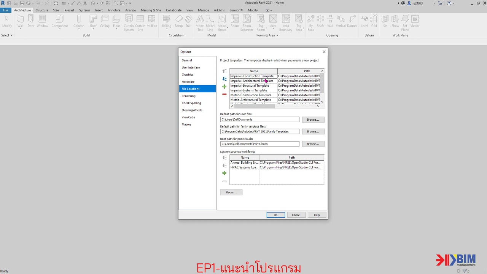Select the Ref Plane tool
This screenshot has height=274, width=487.
click(x=405, y=23)
